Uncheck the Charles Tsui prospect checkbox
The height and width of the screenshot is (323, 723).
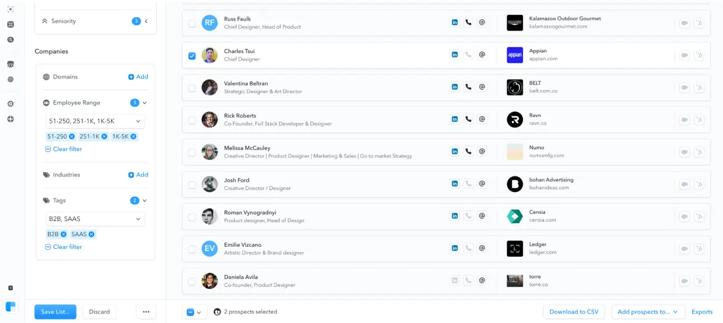(x=192, y=56)
